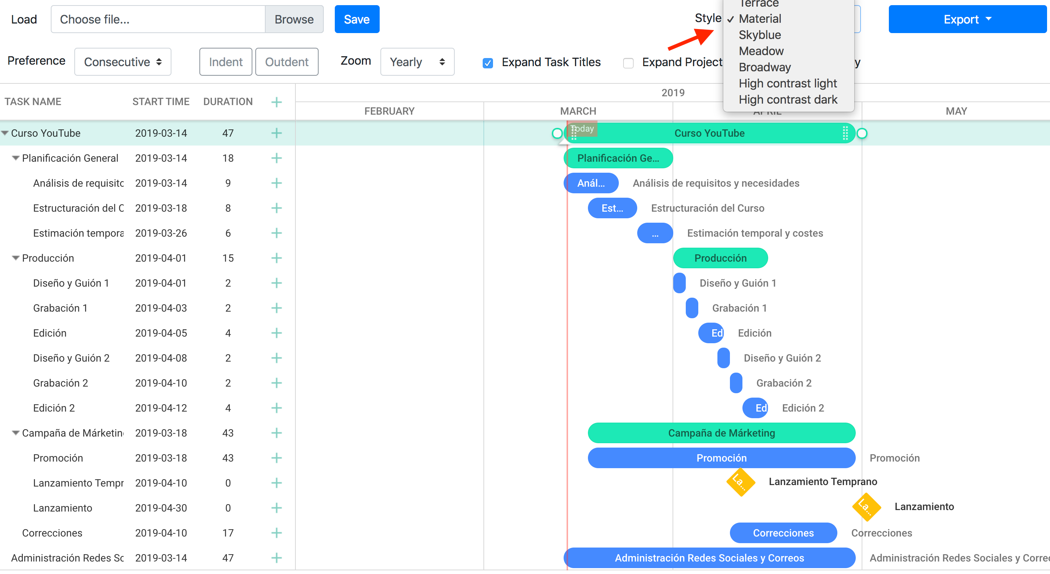Open the Zoom Yearly dropdown
This screenshot has width=1050, height=574.
pyautogui.click(x=416, y=62)
